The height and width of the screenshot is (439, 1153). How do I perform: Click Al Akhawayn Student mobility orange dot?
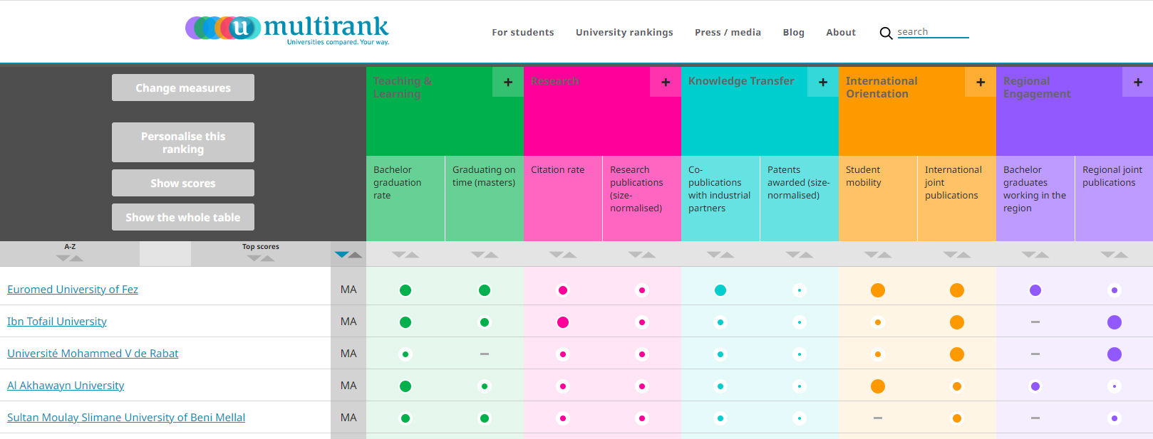point(878,386)
